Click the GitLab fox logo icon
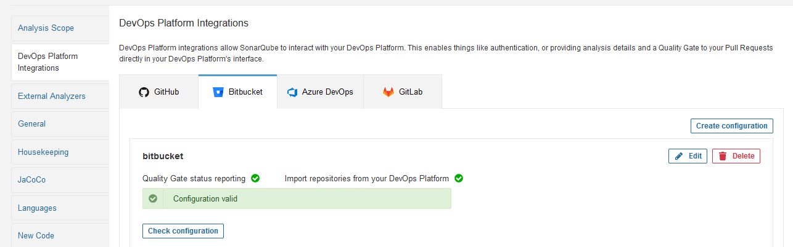The width and height of the screenshot is (793, 247). 388,92
